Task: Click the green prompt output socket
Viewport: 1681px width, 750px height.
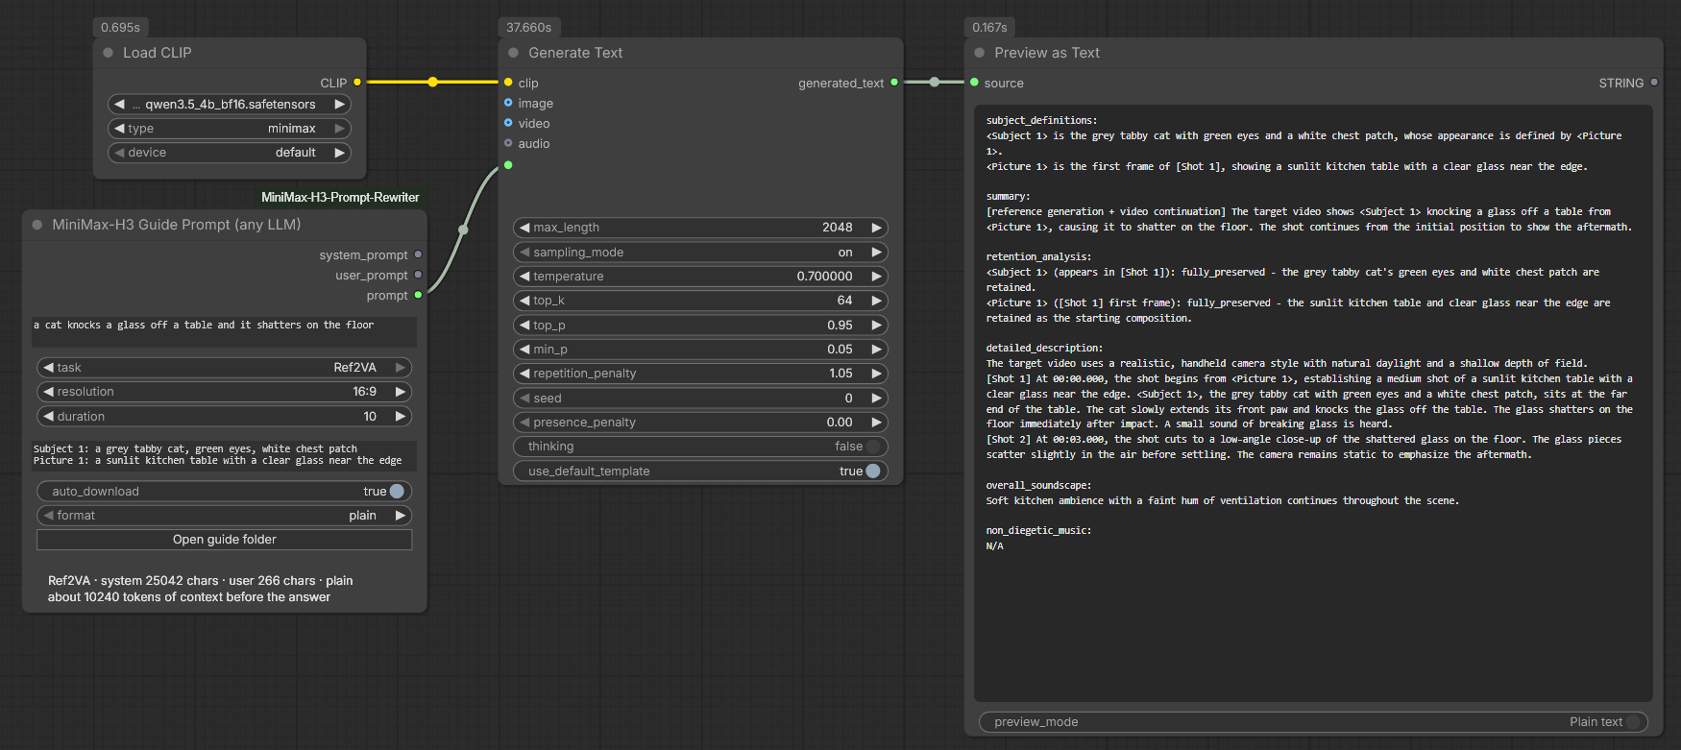Action: [418, 295]
